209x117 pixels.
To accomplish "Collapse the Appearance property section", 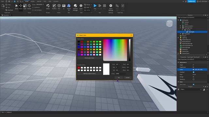I will click(178, 62).
